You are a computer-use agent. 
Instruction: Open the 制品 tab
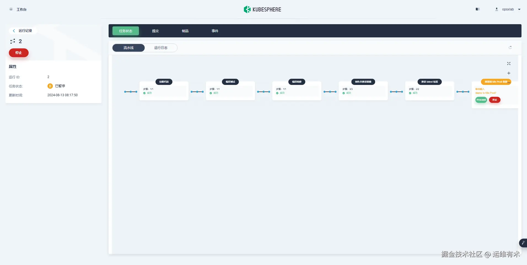coord(185,31)
